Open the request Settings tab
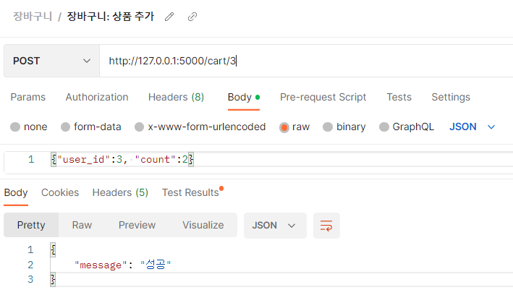Image resolution: width=513 pixels, height=303 pixels. [451, 97]
